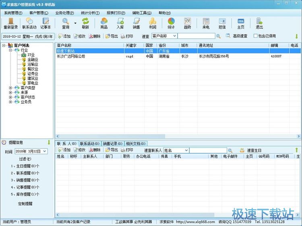Screen dimensions: 302x226
Task: Click the 重新登录 (re-login) toolbar icon
Action: click(11, 23)
